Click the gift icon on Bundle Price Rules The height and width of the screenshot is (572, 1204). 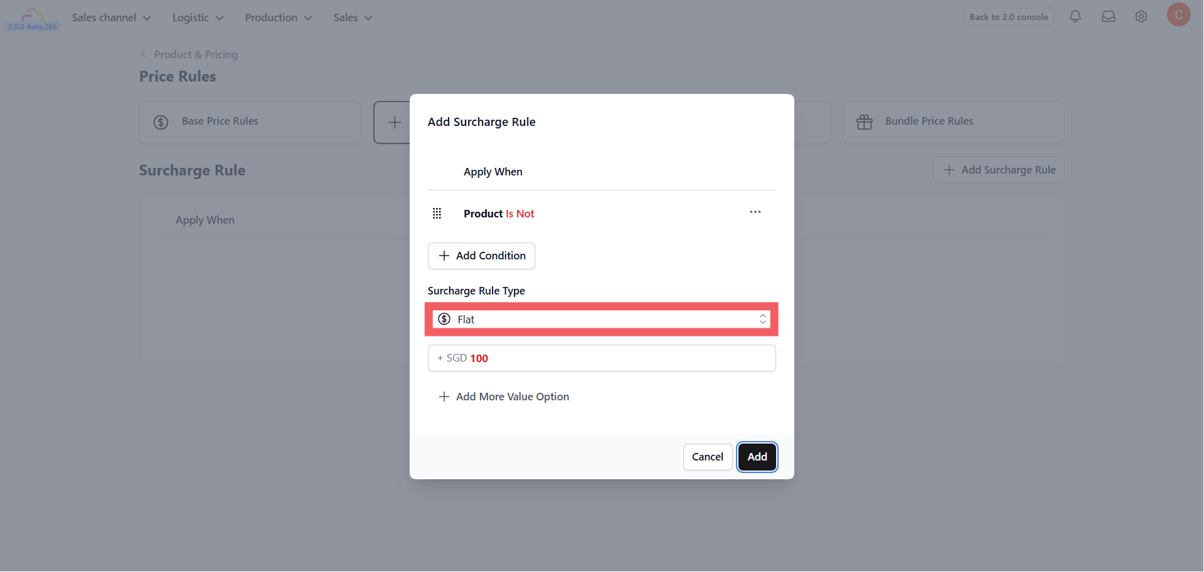point(865,122)
